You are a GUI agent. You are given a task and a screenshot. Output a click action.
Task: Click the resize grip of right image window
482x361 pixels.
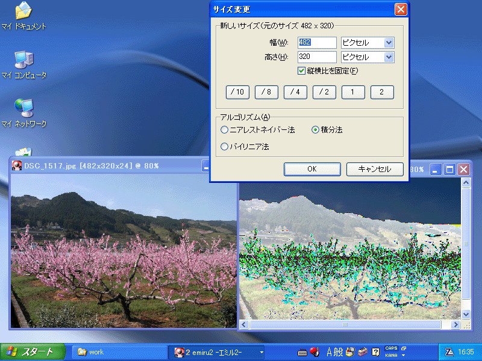[x=467, y=325]
